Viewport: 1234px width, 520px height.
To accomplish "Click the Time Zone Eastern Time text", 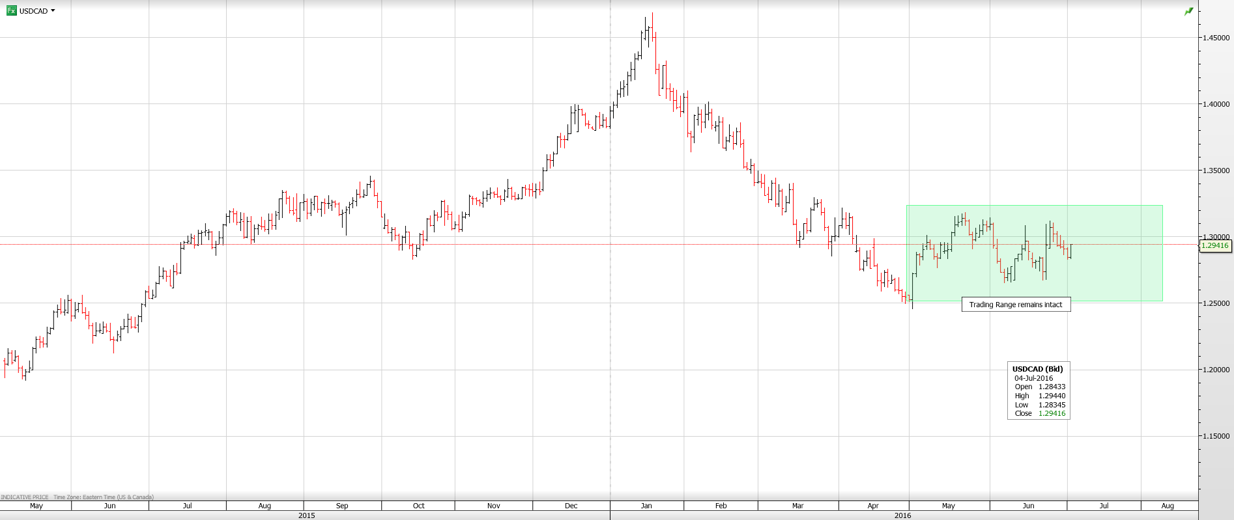I will click(103, 497).
